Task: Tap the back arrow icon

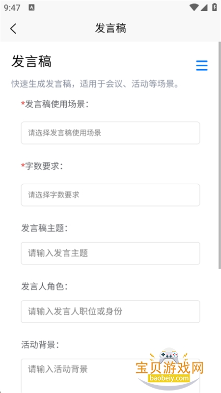Action: pos(13,28)
